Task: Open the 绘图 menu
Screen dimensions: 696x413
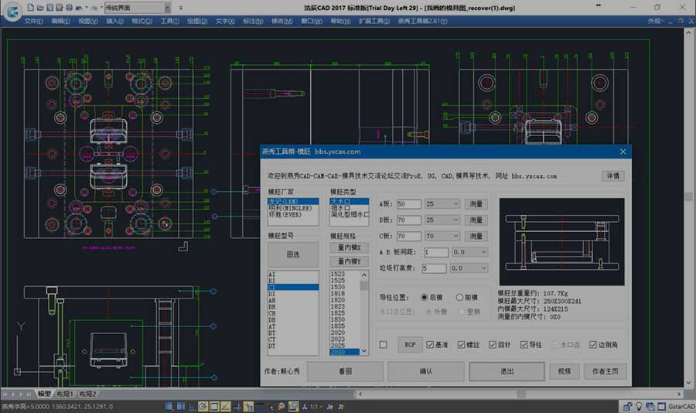Action: tap(197, 21)
